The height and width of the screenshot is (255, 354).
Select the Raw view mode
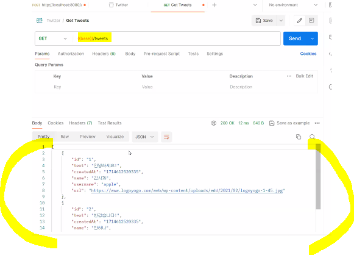pyautogui.click(x=65, y=137)
